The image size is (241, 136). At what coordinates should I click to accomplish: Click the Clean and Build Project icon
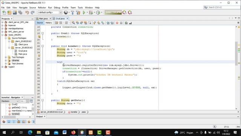tap(78, 12)
